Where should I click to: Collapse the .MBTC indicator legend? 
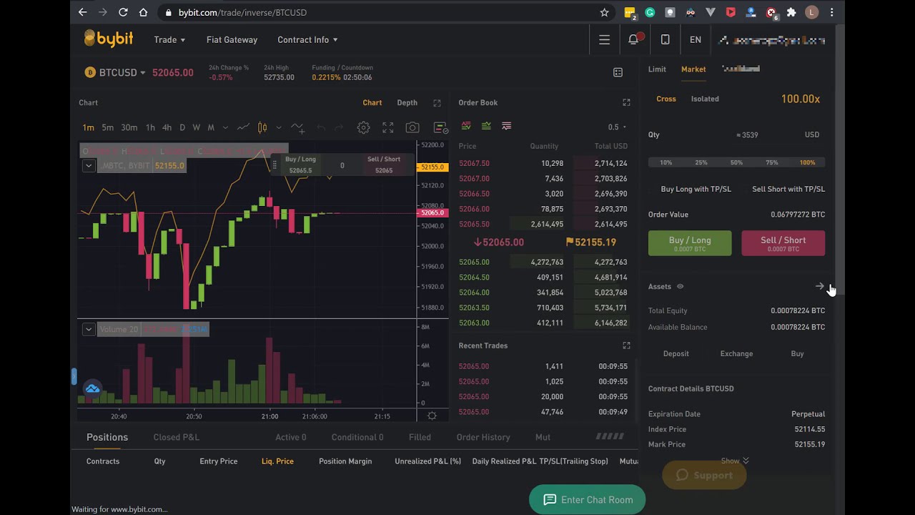point(89,165)
